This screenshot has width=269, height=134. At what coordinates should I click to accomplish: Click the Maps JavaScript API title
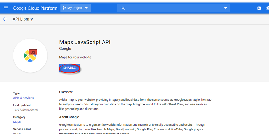85,42
